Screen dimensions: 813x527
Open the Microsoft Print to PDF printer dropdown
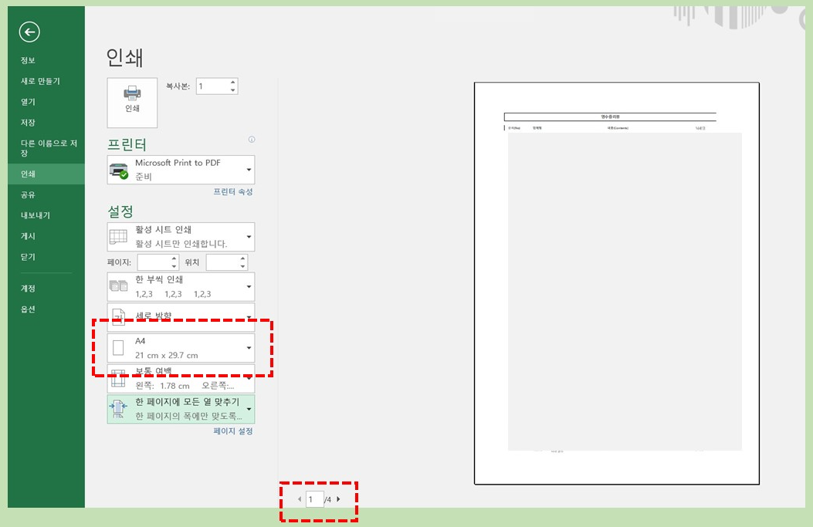coord(181,170)
